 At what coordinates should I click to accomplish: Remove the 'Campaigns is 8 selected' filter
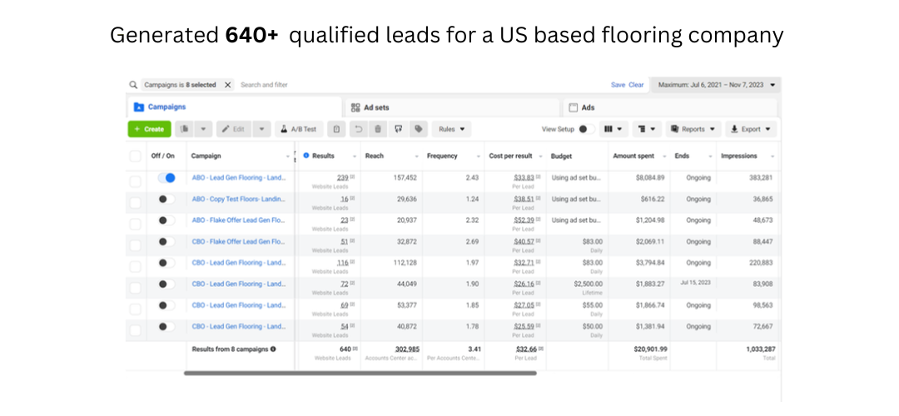pos(227,85)
